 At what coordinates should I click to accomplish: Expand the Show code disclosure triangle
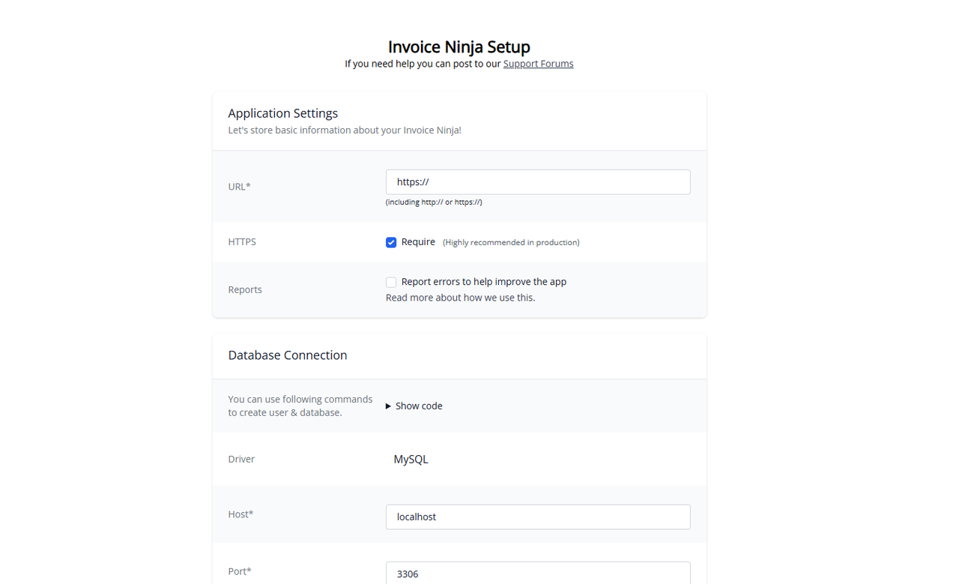tap(388, 406)
